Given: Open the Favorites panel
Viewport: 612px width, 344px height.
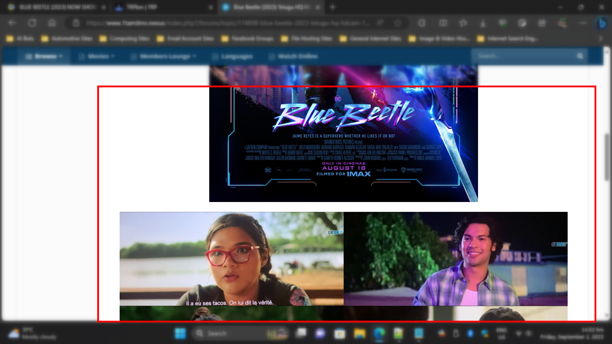Looking at the screenshot, I should pyautogui.click(x=463, y=23).
